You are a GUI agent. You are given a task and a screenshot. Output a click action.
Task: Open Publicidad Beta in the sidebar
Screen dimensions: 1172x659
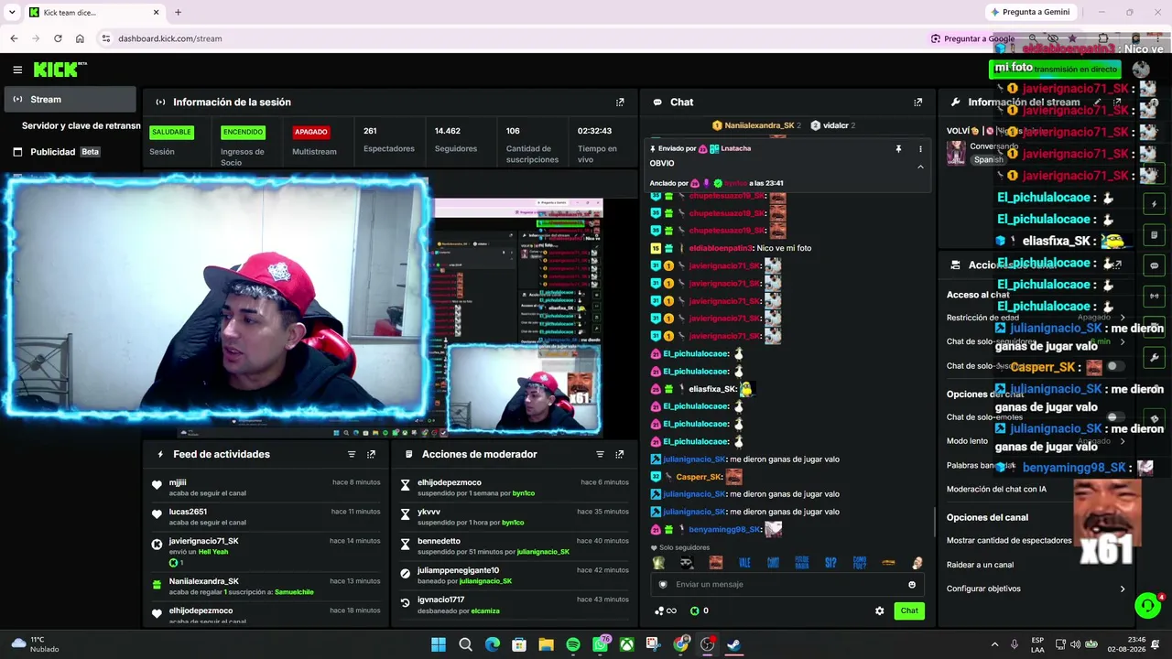click(71, 152)
